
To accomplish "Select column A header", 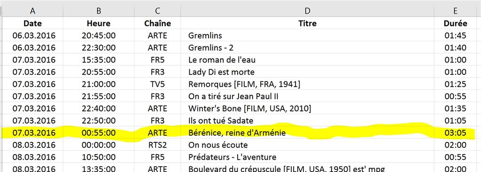I will coord(32,11).
